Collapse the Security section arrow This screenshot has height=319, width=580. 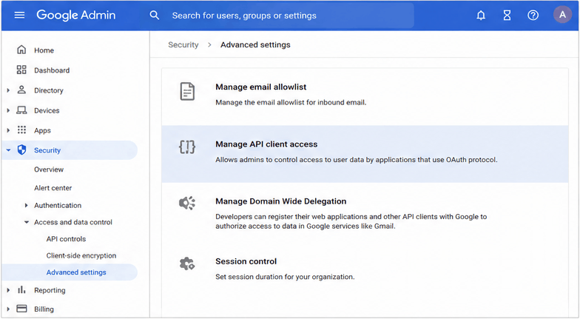(8, 150)
